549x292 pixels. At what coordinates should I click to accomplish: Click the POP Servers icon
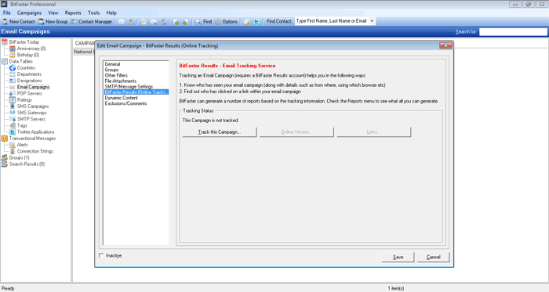click(13, 93)
